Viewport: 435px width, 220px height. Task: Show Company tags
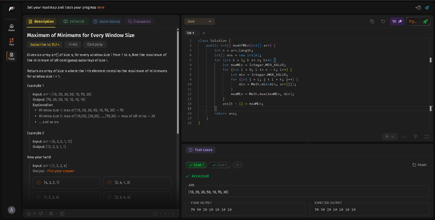(x=95, y=45)
